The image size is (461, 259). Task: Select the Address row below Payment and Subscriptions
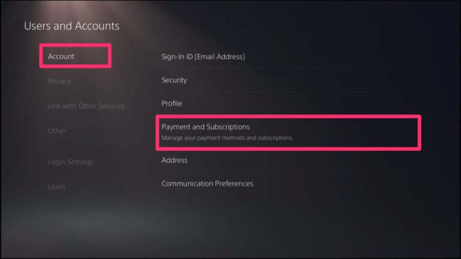point(175,160)
